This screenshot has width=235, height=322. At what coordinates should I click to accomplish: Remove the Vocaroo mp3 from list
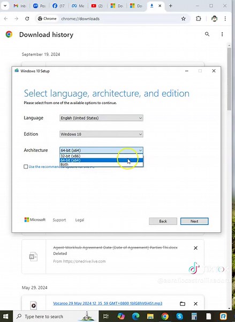[196, 304]
